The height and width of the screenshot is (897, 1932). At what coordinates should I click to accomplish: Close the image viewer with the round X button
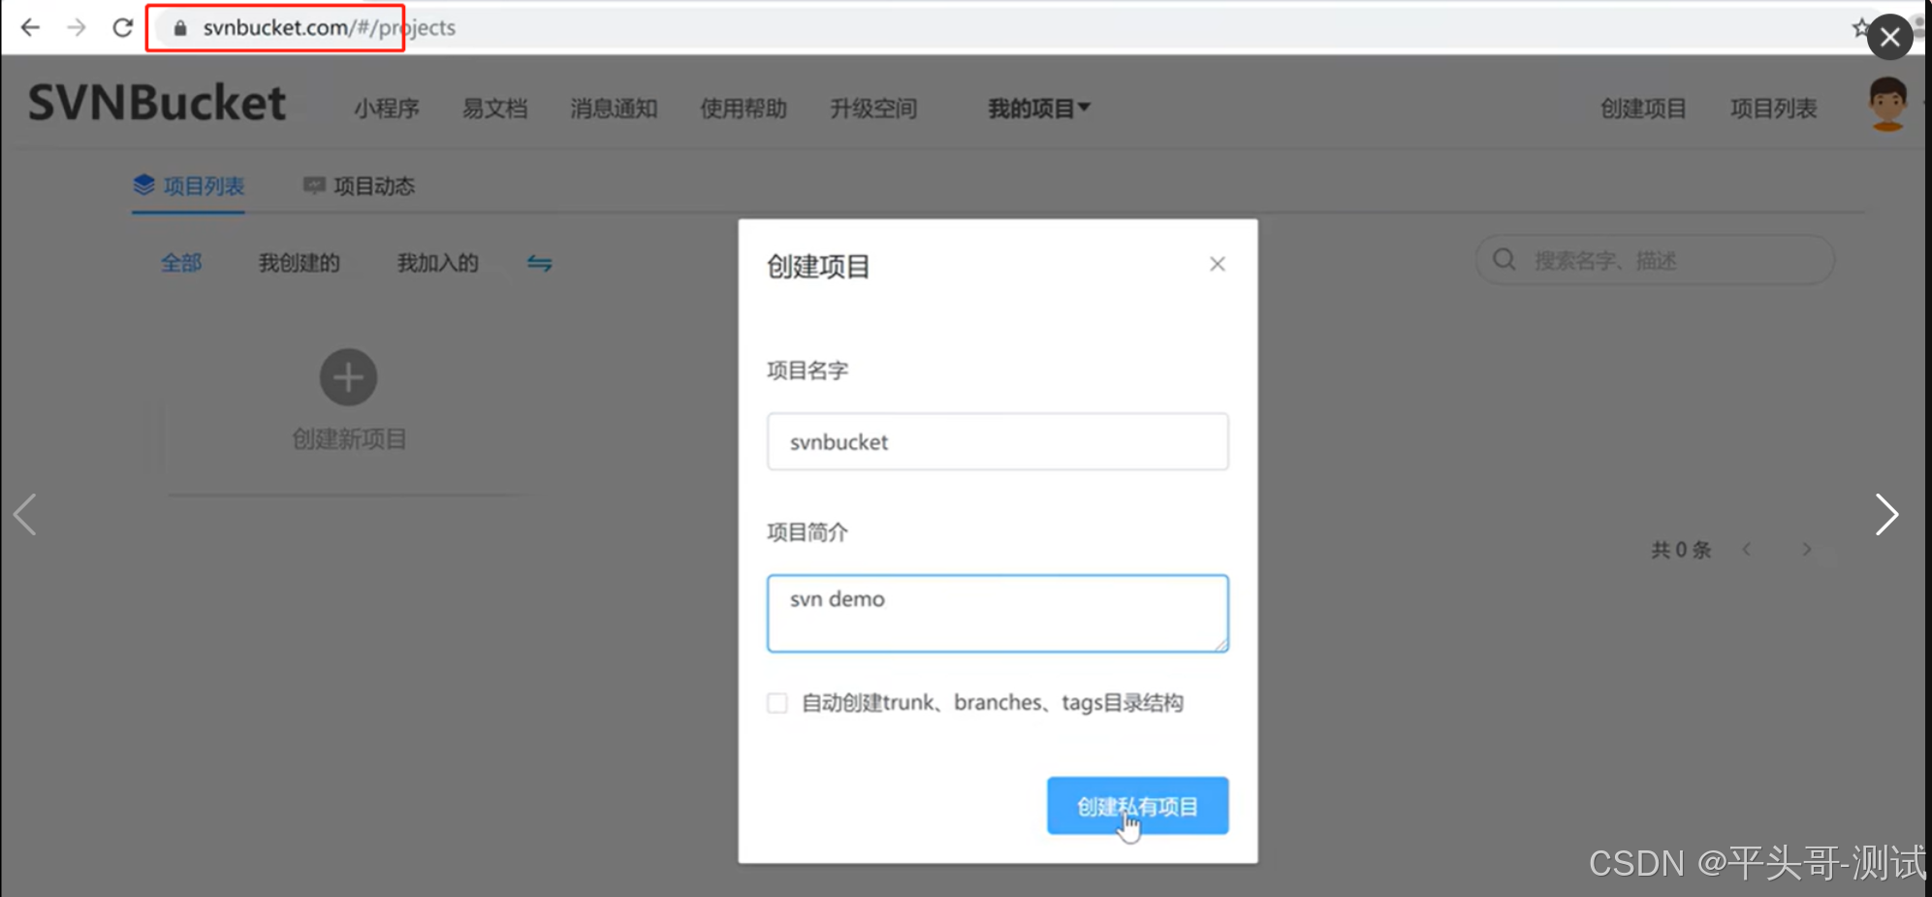click(1889, 38)
